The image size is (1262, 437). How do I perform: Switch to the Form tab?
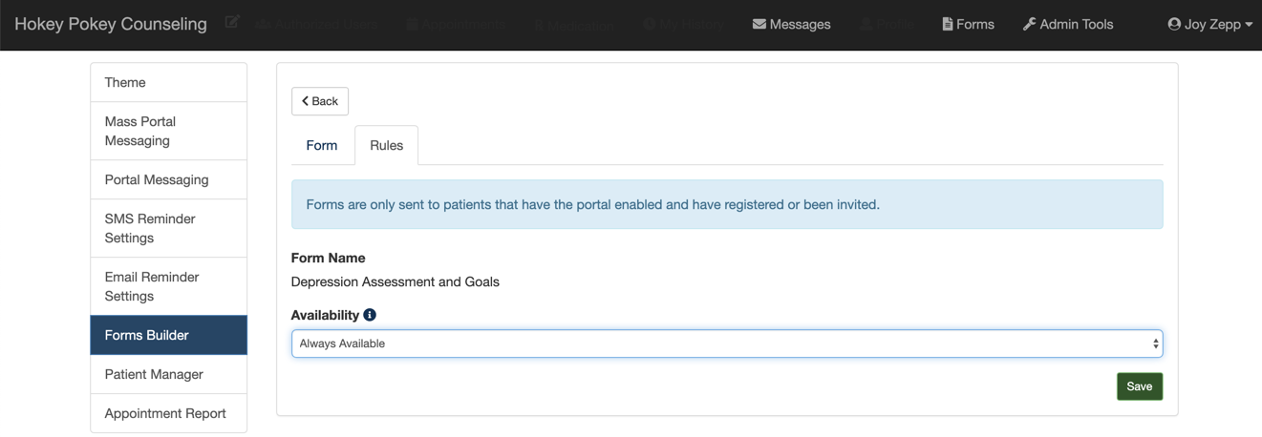point(322,145)
